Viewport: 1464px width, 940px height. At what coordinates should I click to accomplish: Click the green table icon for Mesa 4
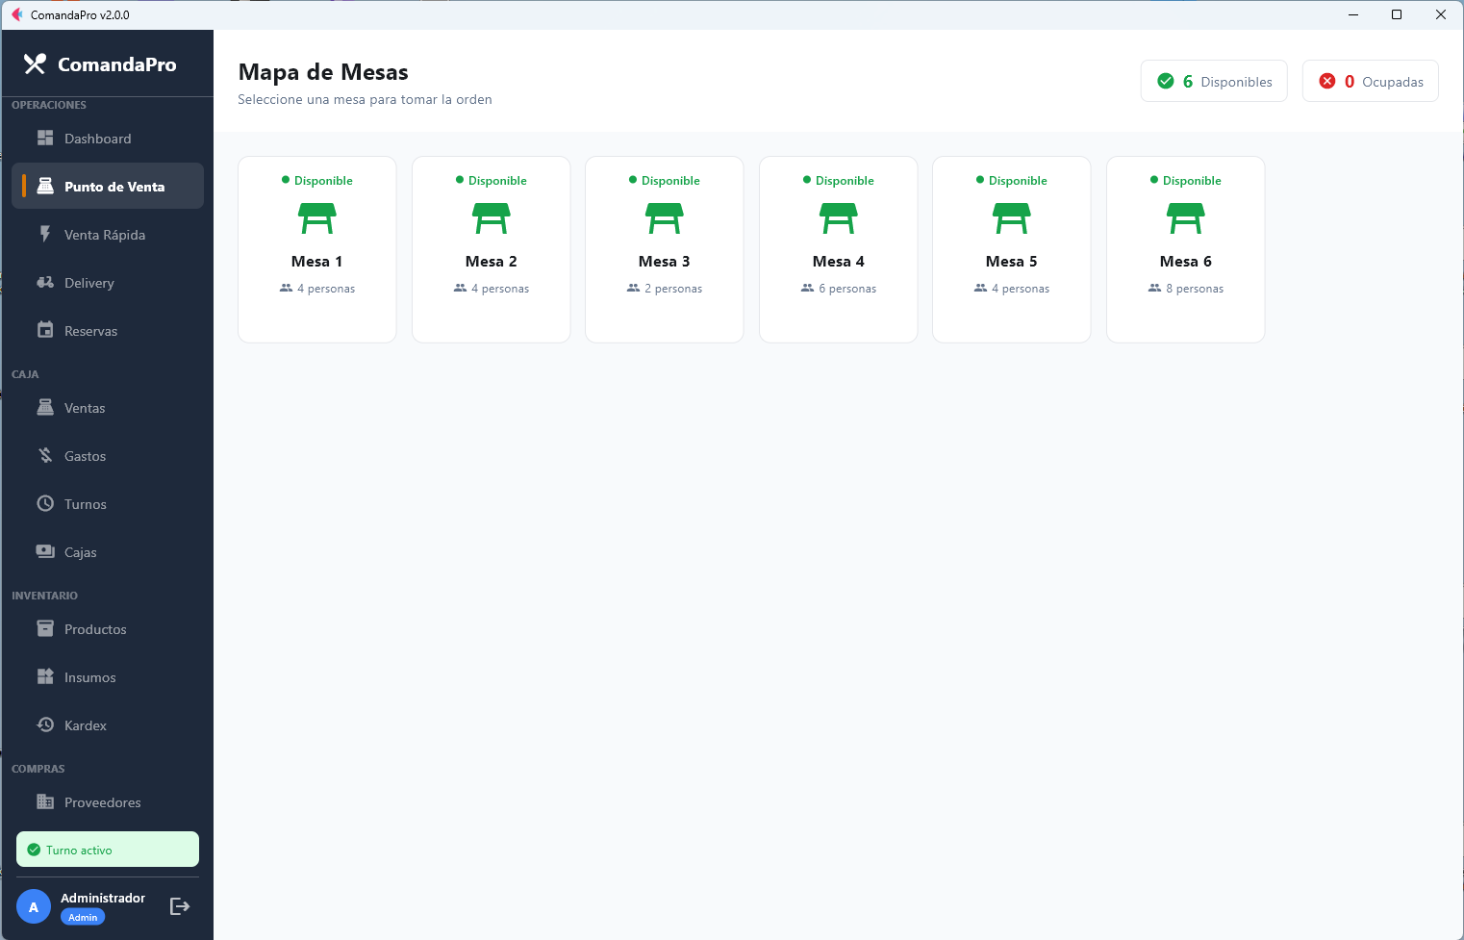pos(839,218)
